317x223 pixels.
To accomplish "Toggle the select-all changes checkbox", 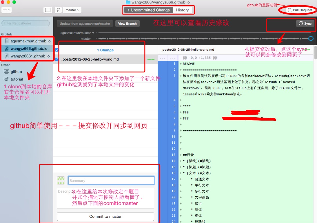I will 57,50.
